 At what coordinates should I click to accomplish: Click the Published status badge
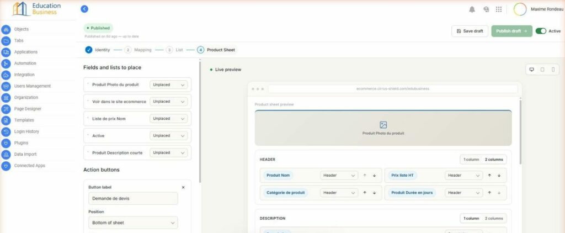pos(98,28)
